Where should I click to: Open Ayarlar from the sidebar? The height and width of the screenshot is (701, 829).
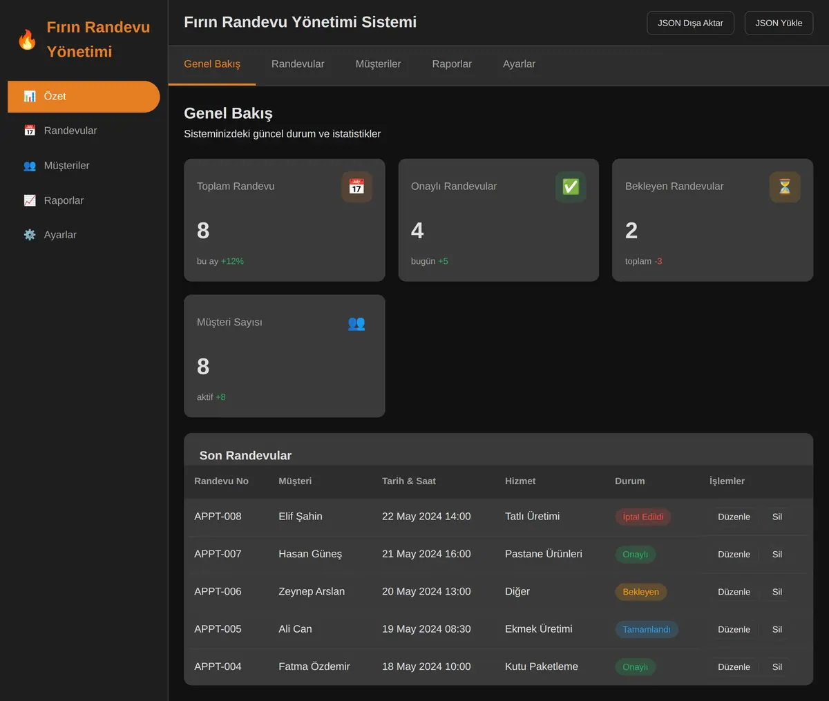(84, 235)
